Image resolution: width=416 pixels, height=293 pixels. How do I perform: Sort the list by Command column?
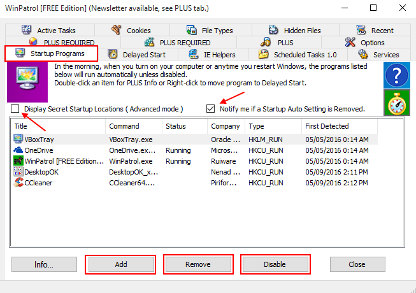[134, 126]
